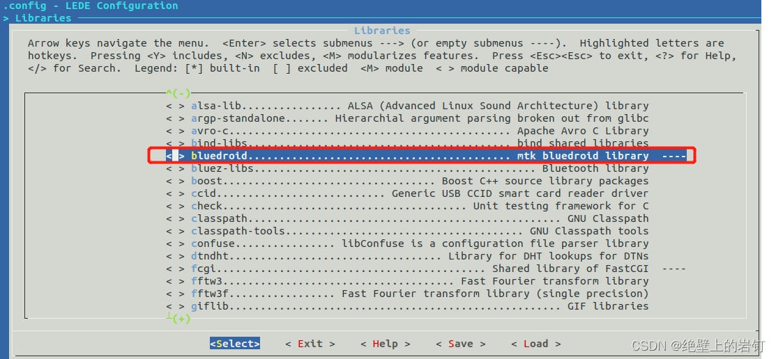Select the check unit testing framework entry
This screenshot has width=776, height=359.
(x=407, y=206)
